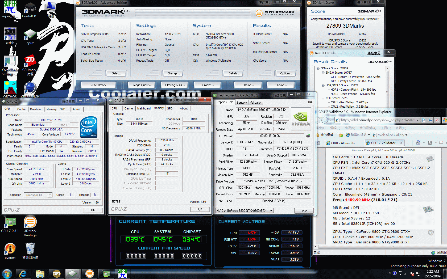This screenshot has height=279, width=447.
Task: Open the Graphs... button in 3DMark06
Action: [208, 85]
